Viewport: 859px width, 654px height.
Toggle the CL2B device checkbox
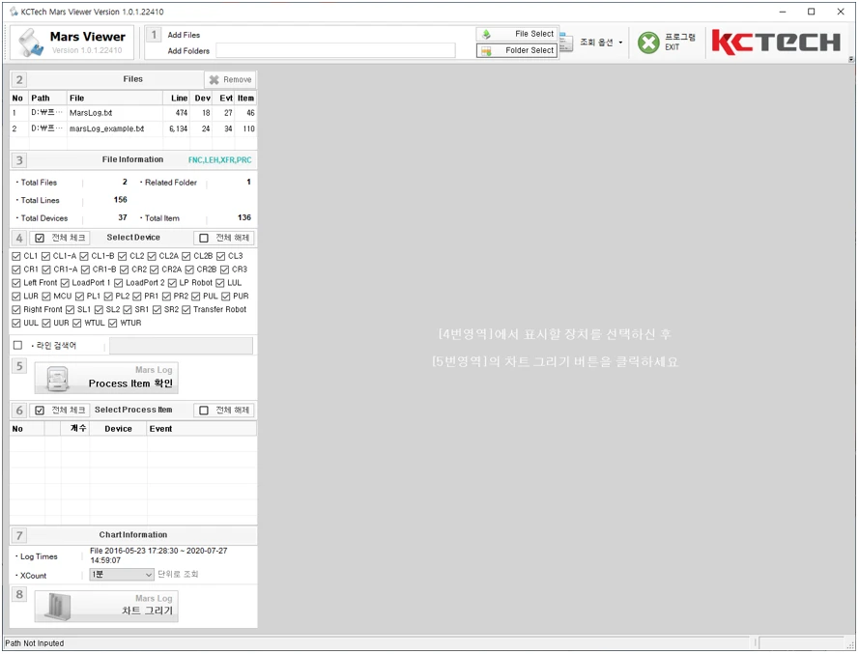[186, 256]
